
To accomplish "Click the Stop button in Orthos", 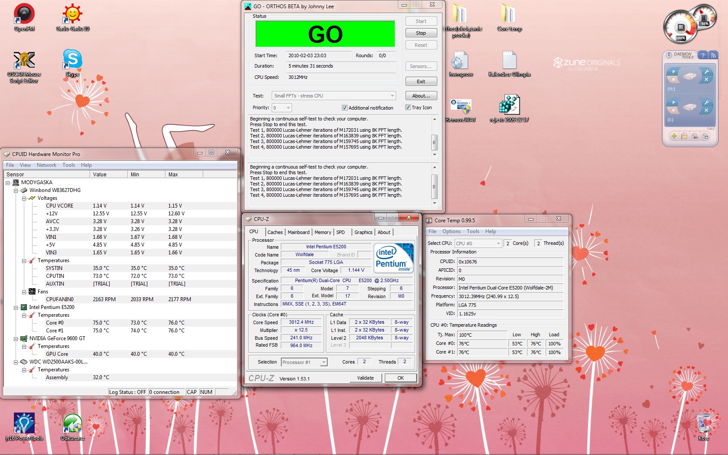I will (421, 33).
